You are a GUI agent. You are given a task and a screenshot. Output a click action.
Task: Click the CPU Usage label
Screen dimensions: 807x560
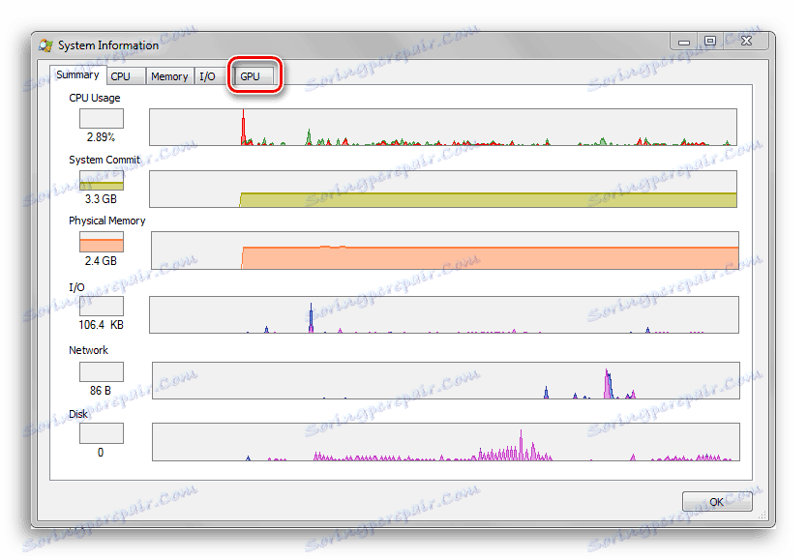tap(95, 98)
